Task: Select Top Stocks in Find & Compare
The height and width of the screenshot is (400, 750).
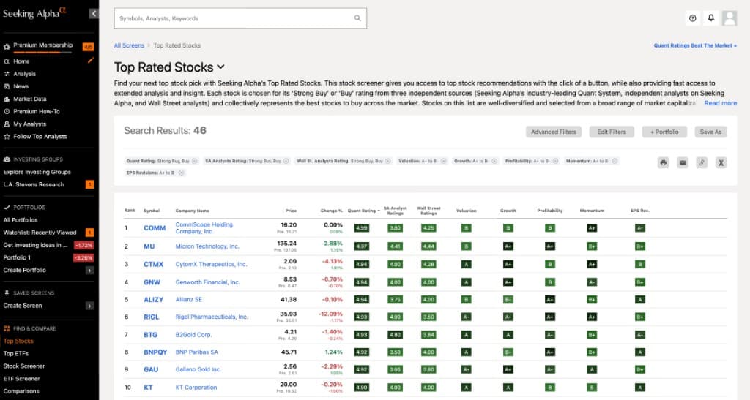Action: (x=18, y=341)
